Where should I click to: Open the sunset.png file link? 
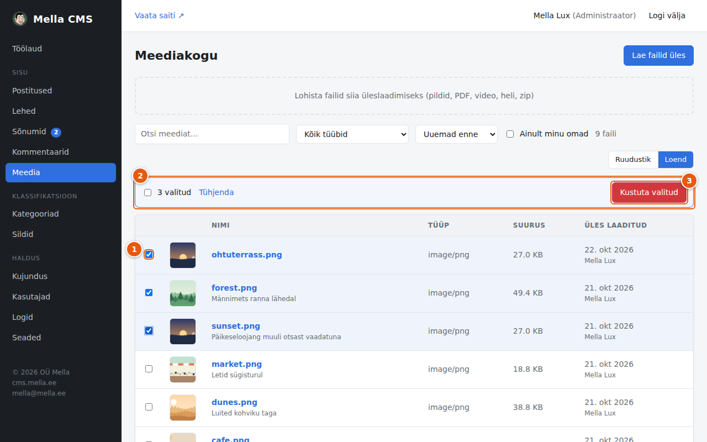236,326
